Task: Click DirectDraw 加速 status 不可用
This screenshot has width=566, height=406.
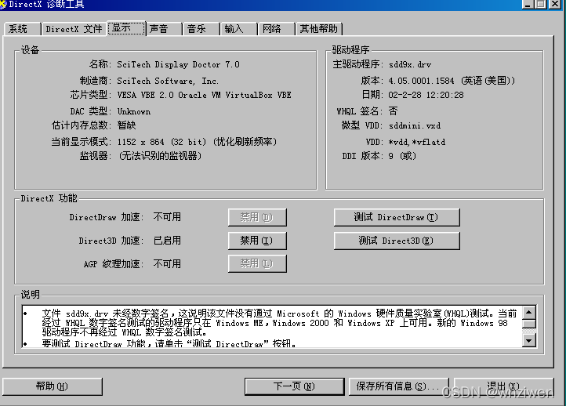Action: pyautogui.click(x=167, y=217)
